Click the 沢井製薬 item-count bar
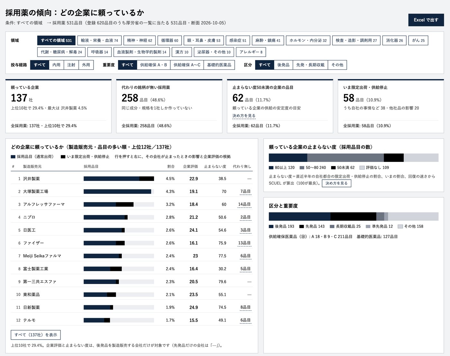This screenshot has height=356, width=450. 119,179
